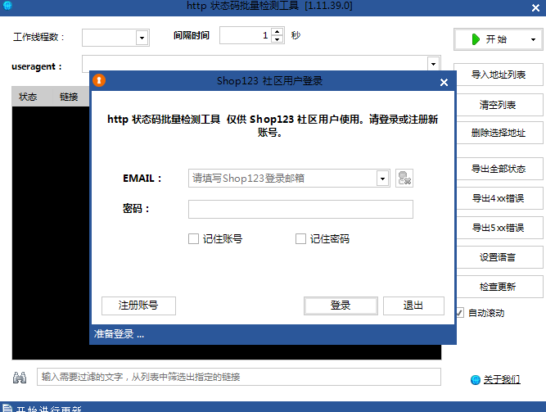Viewport: 546px width, 412px height.
Task: Expand the 开始 button's dropdown arrow
Action: point(533,39)
